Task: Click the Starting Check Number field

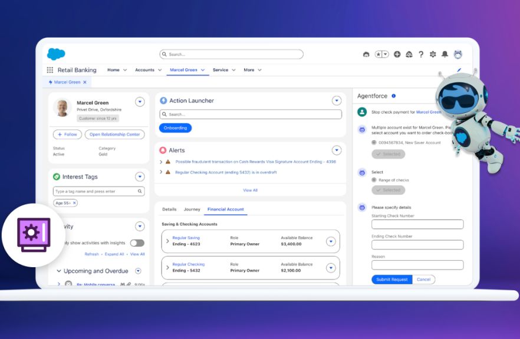Action: [417, 224]
